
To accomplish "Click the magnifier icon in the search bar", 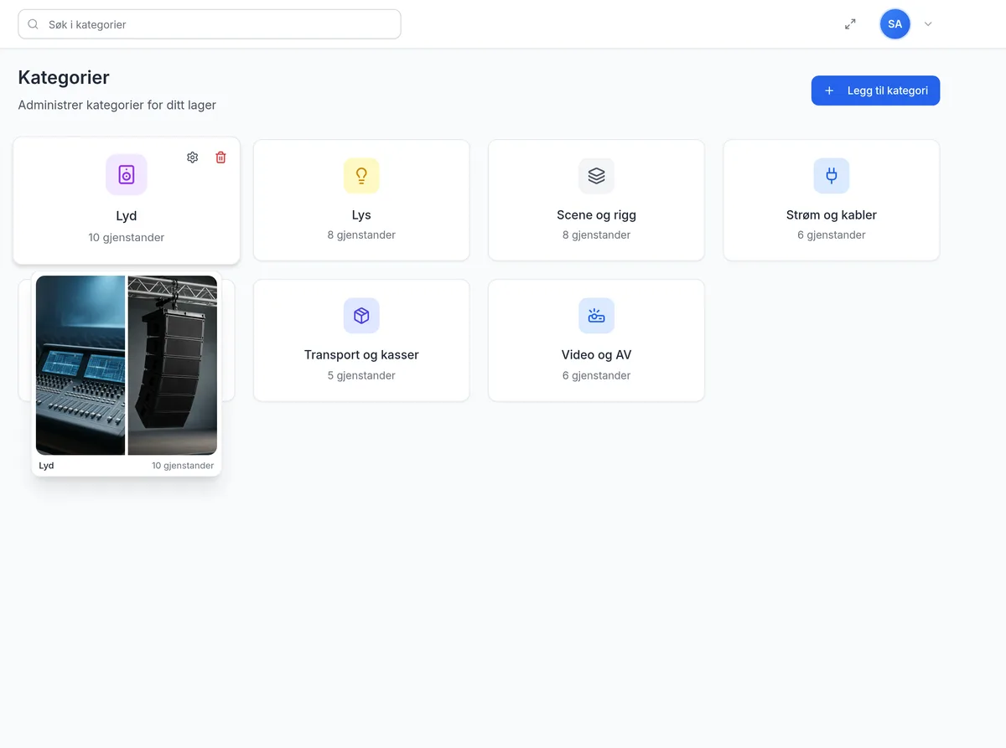I will (34, 24).
